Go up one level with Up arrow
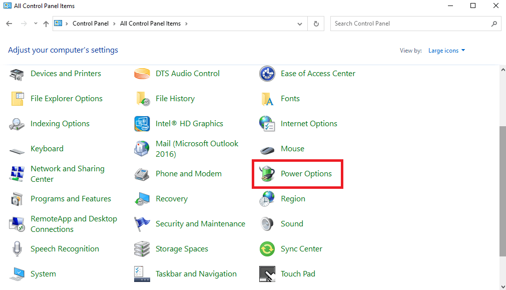 click(46, 24)
